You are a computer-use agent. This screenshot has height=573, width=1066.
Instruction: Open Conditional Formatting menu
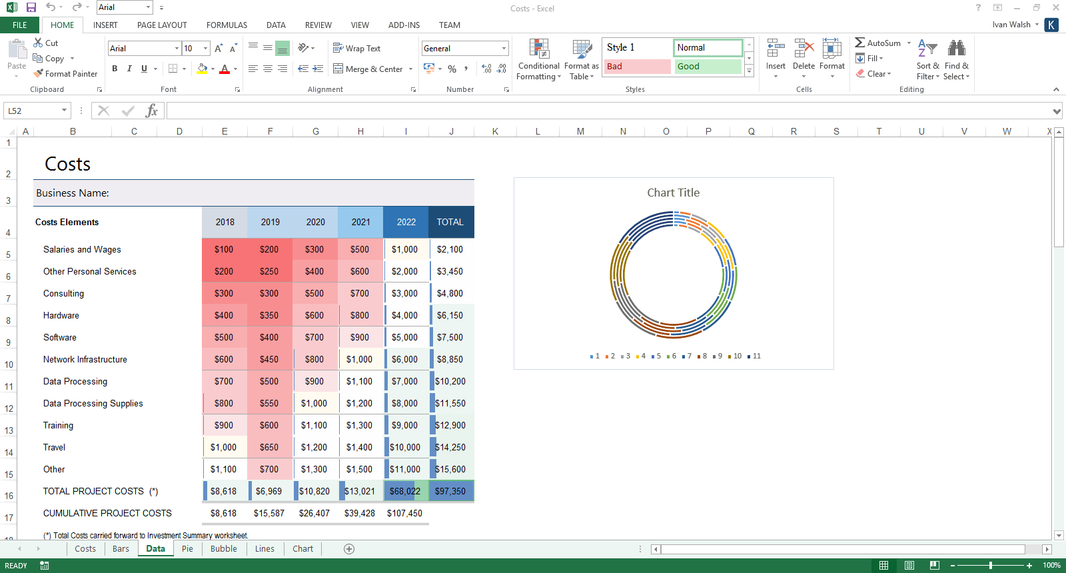coord(539,60)
